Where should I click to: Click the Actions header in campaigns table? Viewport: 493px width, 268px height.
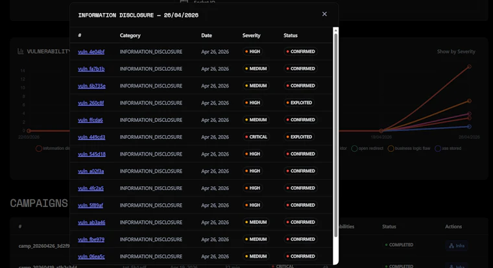[x=453, y=226]
